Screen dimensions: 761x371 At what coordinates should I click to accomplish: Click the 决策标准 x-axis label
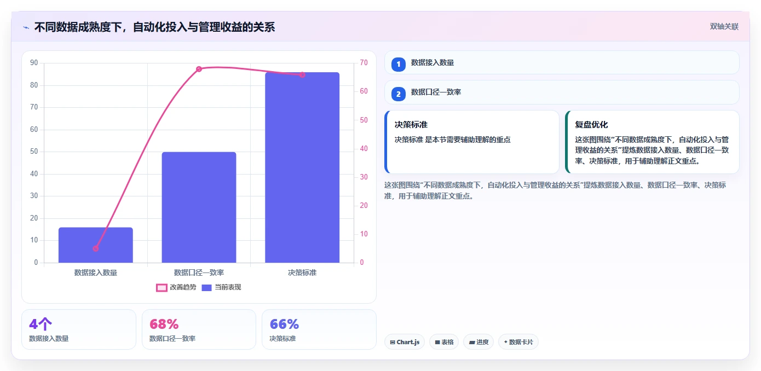coord(302,273)
